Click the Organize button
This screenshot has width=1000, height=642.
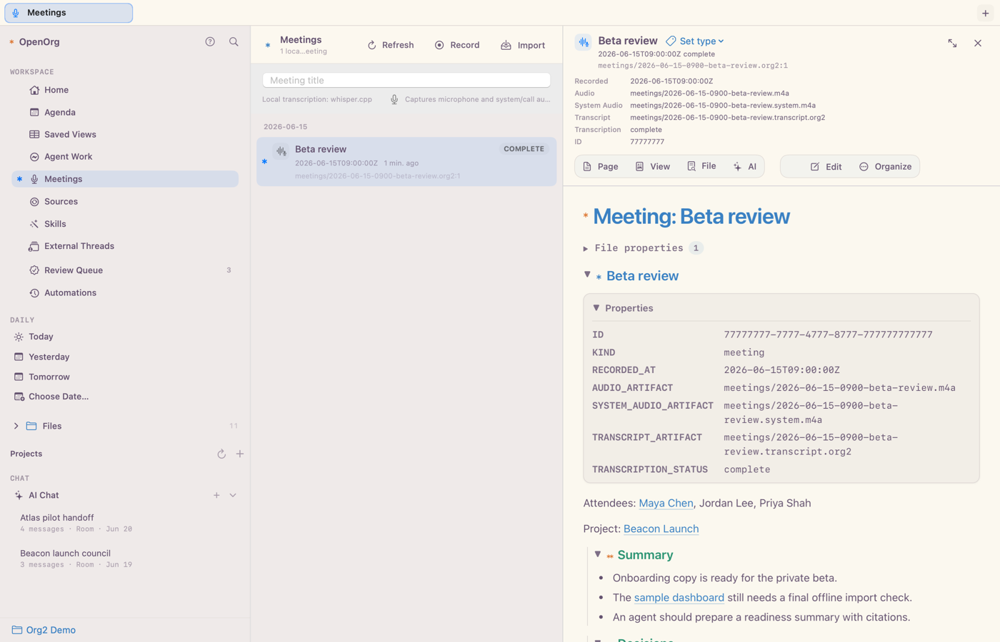point(886,166)
